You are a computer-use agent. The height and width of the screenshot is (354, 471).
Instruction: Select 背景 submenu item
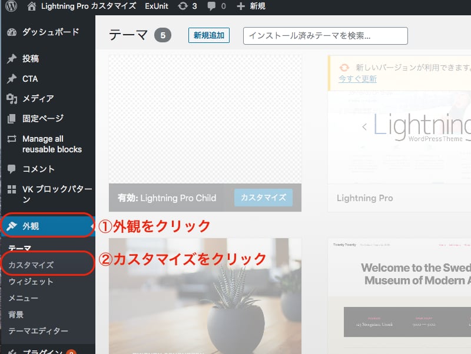click(16, 315)
